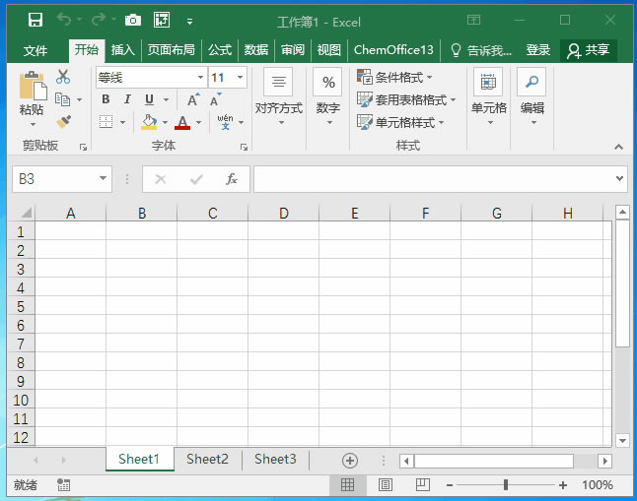This screenshot has height=501, width=637.
Task: Click the yellow fill color swatch
Action: [149, 122]
